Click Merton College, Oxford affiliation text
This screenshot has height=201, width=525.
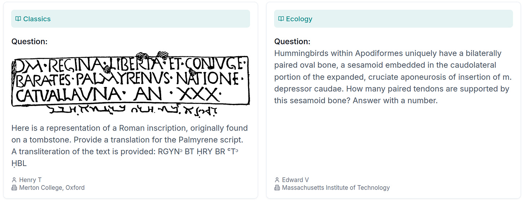coord(52,188)
